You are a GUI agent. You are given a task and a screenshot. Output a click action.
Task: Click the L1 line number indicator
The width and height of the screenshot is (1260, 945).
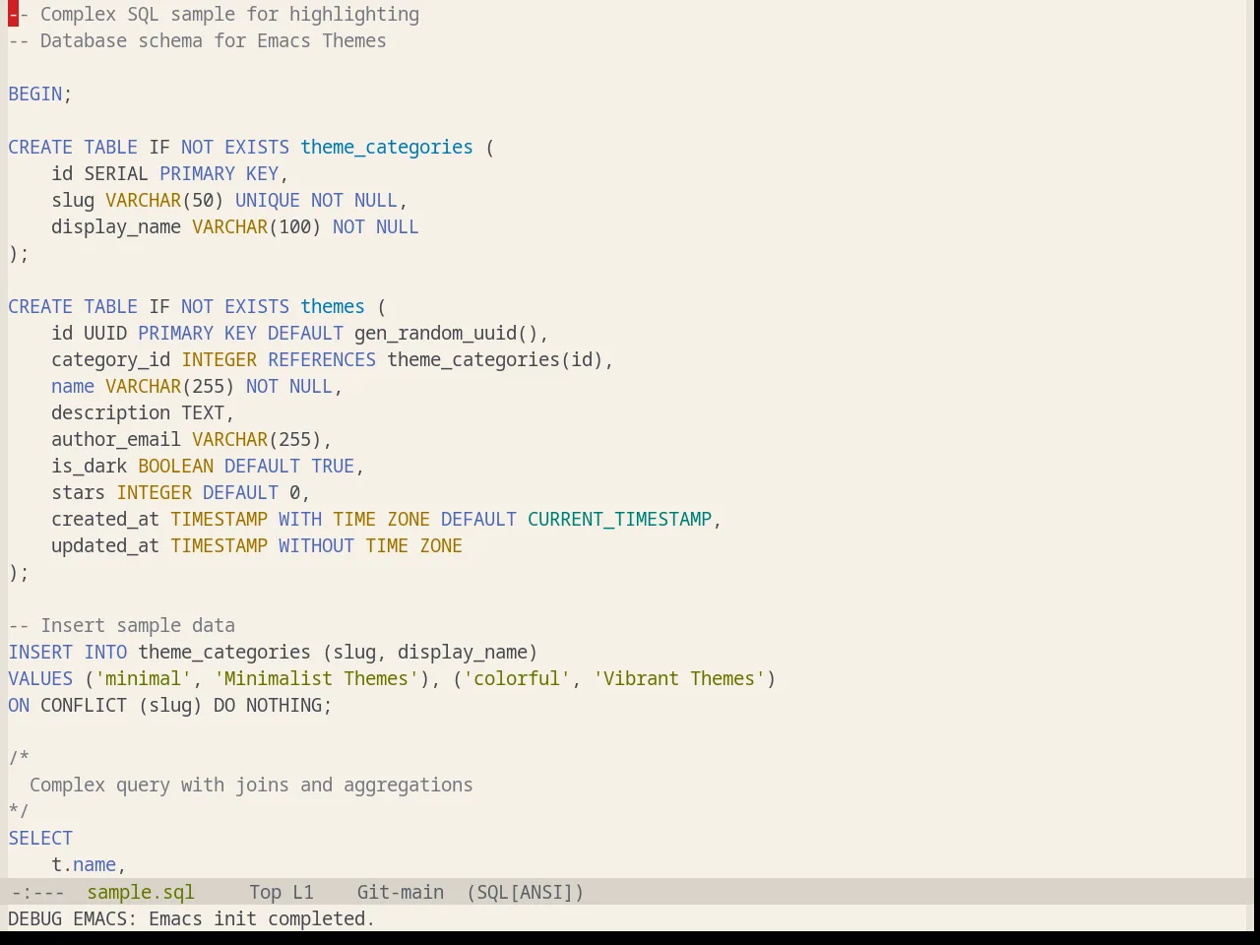pyautogui.click(x=302, y=892)
